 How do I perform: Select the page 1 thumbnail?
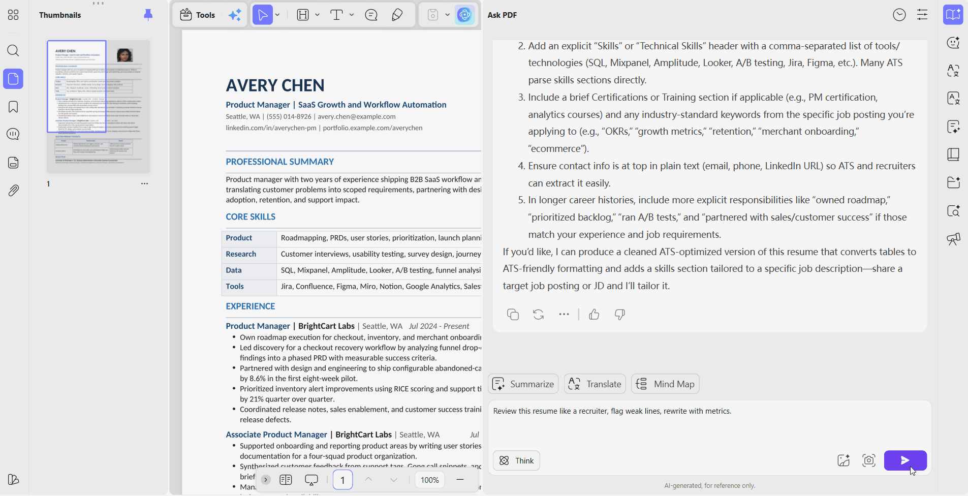tap(99, 107)
